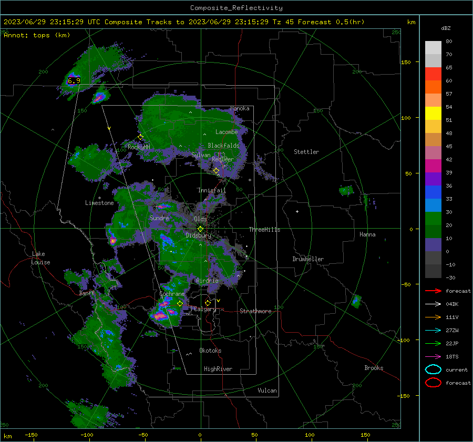The width and height of the screenshot is (473, 442).
Task: Click the Limestone label
Action: coord(99,203)
